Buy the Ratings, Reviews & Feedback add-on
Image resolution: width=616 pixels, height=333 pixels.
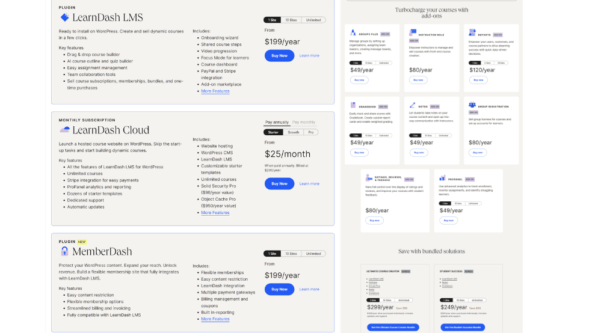374,221
